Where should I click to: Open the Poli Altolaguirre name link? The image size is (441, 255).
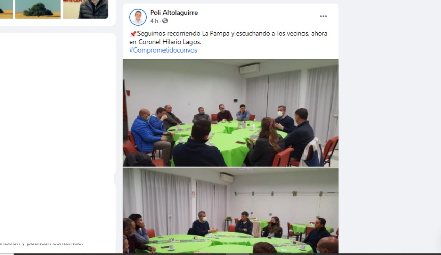[174, 13]
